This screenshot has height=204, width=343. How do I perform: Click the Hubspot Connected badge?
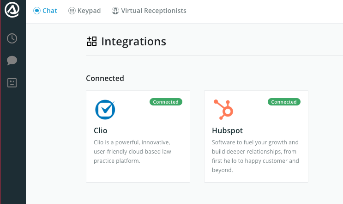tap(284, 102)
